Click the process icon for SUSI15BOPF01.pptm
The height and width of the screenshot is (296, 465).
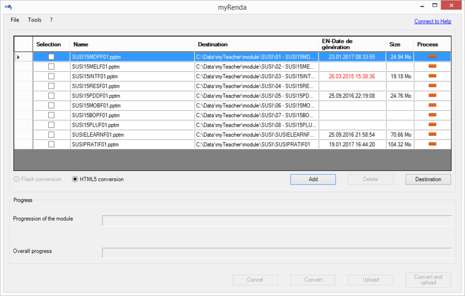click(432, 115)
